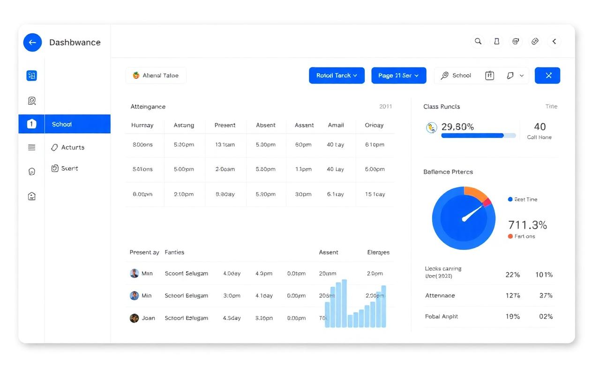Click the chat face icon in sidebar
This screenshot has width=600, height=375.
click(31, 172)
